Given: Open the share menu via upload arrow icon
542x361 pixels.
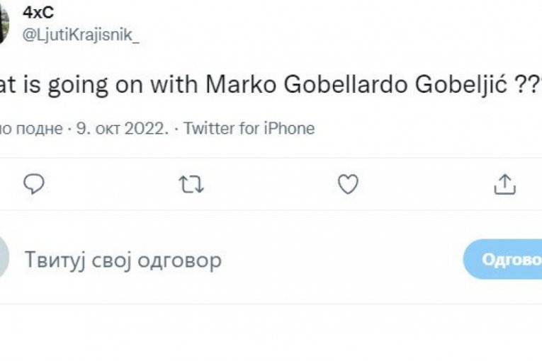Looking at the screenshot, I should pyautogui.click(x=504, y=185).
